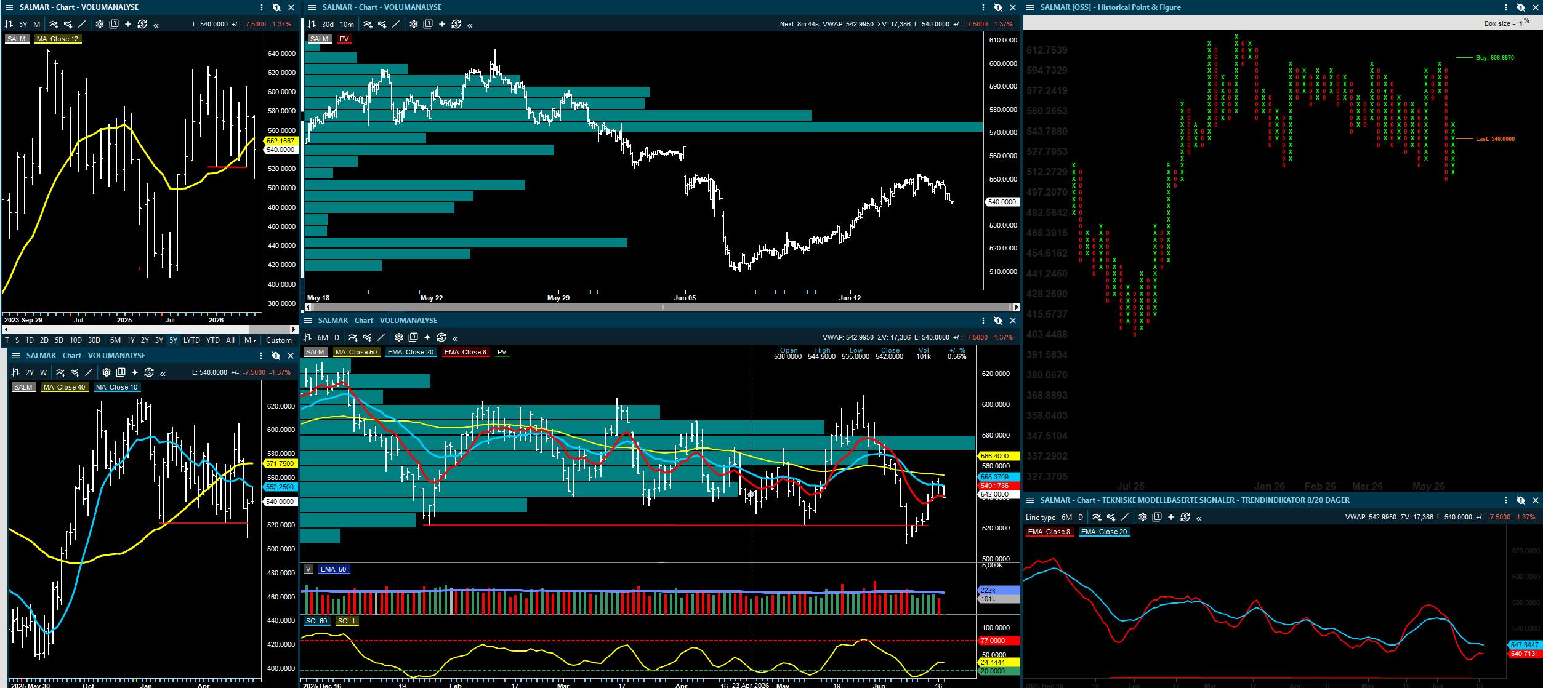Select the All time range tab
This screenshot has height=688, width=1543.
(x=230, y=340)
